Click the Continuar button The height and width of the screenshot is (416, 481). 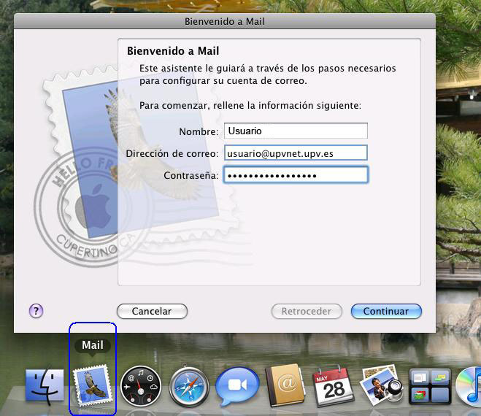pyautogui.click(x=385, y=311)
